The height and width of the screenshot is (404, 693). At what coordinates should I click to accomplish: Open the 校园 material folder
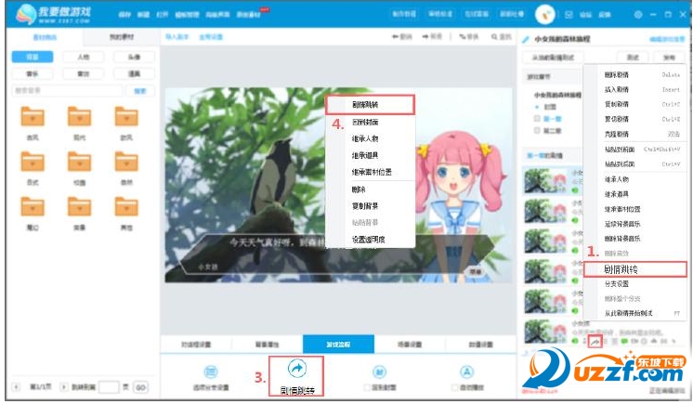(x=79, y=162)
